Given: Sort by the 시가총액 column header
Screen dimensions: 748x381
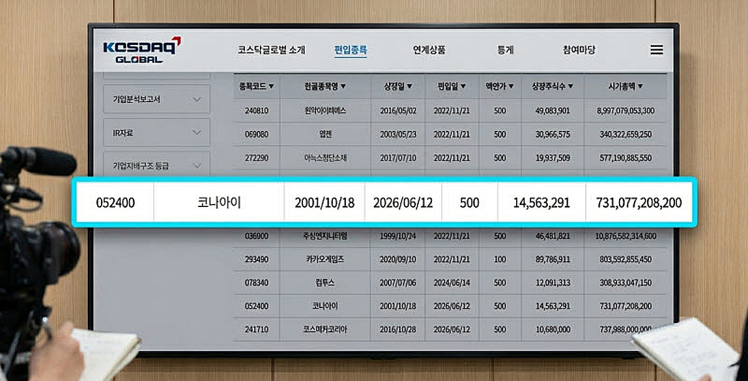Looking at the screenshot, I should [x=625, y=87].
